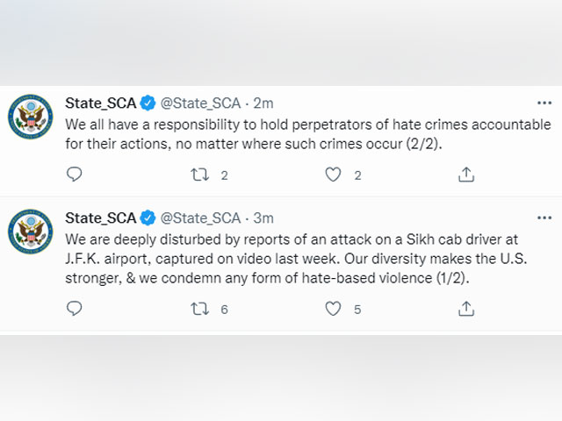Open State_SCA avatar on the top tweet

31,117
